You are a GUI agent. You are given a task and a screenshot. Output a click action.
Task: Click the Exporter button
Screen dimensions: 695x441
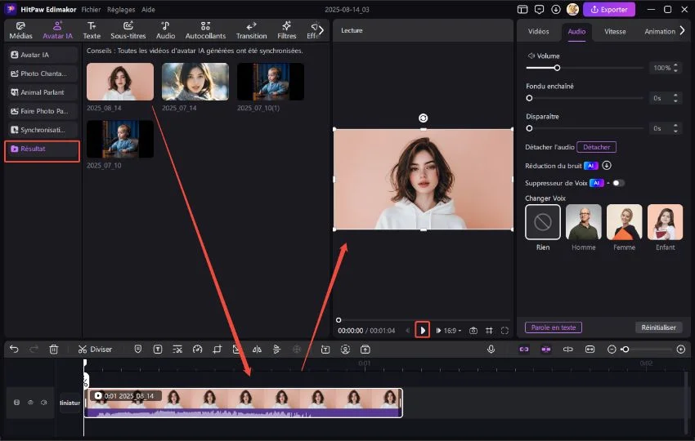click(608, 10)
